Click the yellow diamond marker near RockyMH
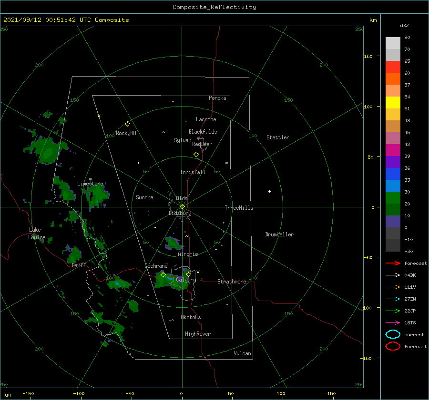Image resolution: width=429 pixels, height=400 pixels. click(127, 124)
